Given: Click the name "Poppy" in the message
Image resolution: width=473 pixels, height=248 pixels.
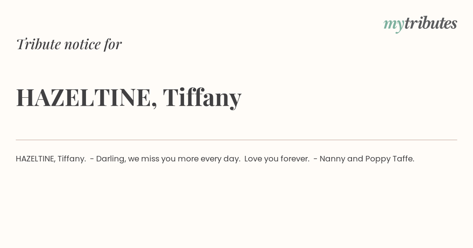Looking at the screenshot, I should tap(377, 159).
